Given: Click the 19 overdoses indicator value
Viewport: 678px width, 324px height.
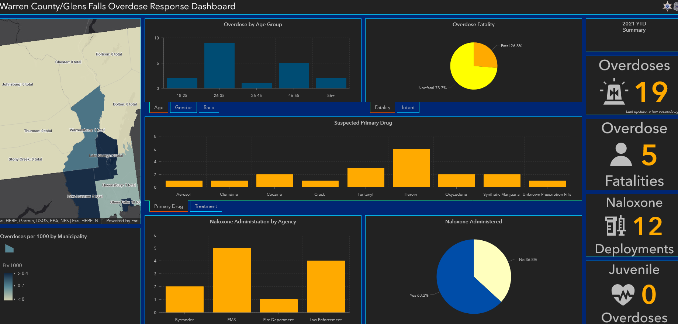Looking at the screenshot, I should [651, 92].
